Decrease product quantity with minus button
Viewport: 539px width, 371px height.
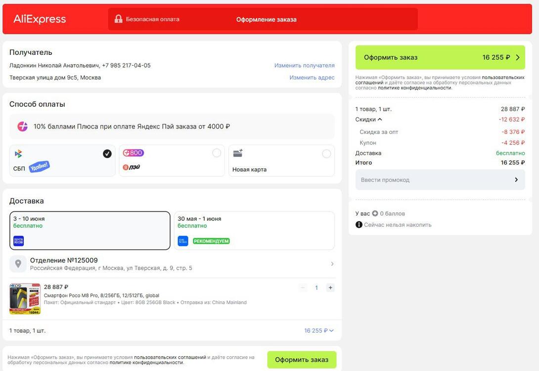[x=303, y=288]
